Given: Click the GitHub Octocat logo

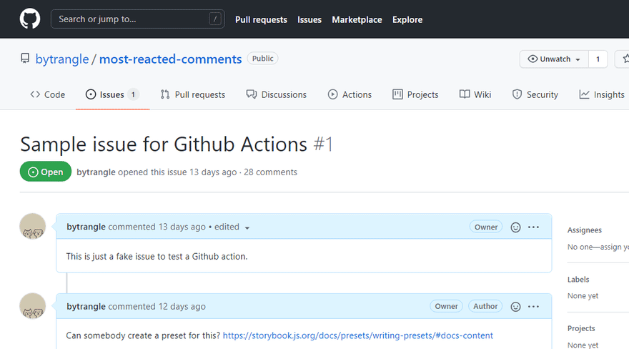Looking at the screenshot, I should [30, 19].
